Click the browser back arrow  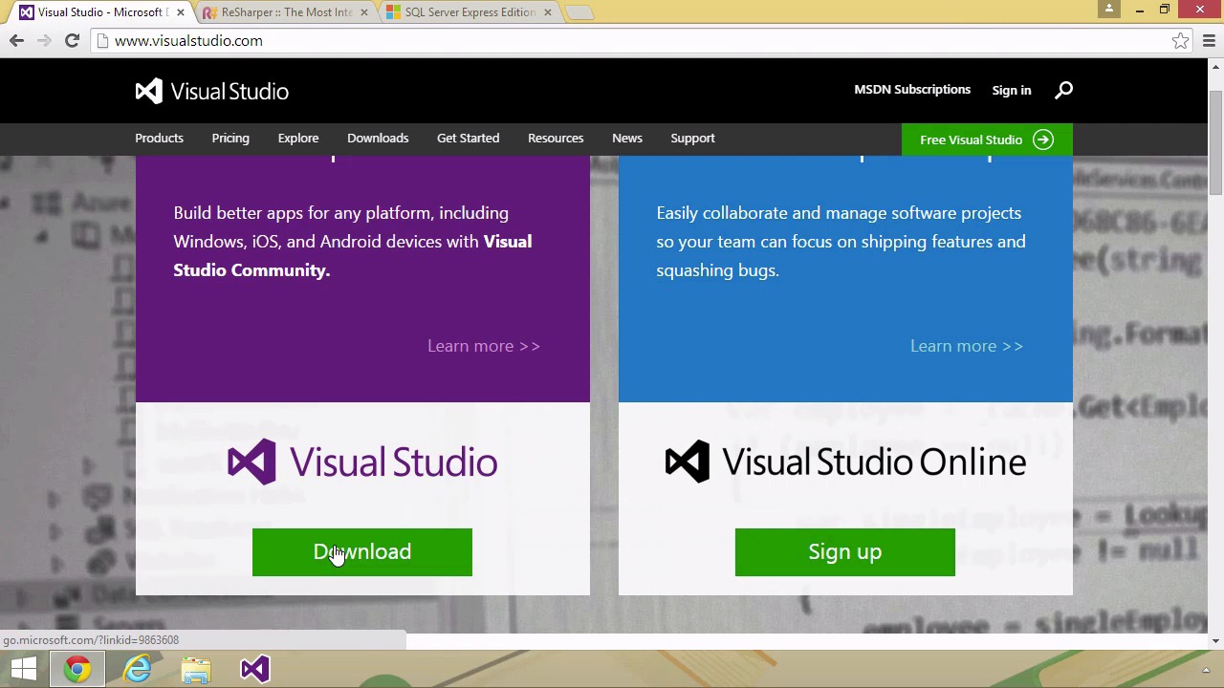pyautogui.click(x=16, y=41)
